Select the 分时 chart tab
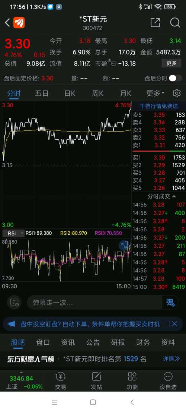186x414 pixels. click(x=14, y=93)
